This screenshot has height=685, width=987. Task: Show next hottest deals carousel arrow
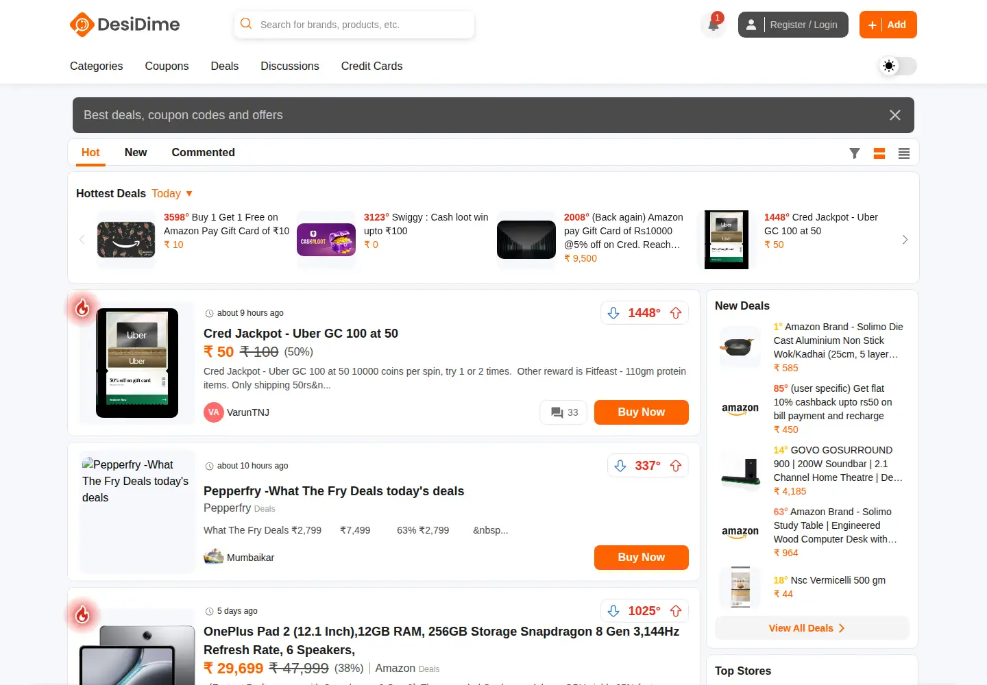[905, 239]
